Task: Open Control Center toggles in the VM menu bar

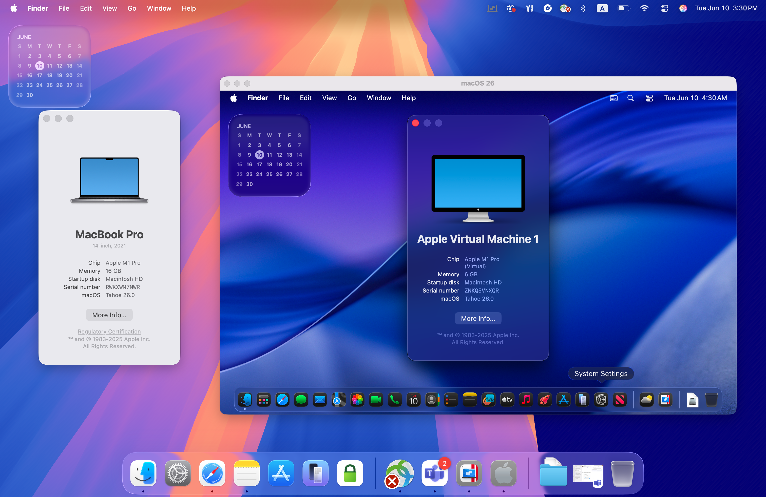Action: [x=649, y=98]
